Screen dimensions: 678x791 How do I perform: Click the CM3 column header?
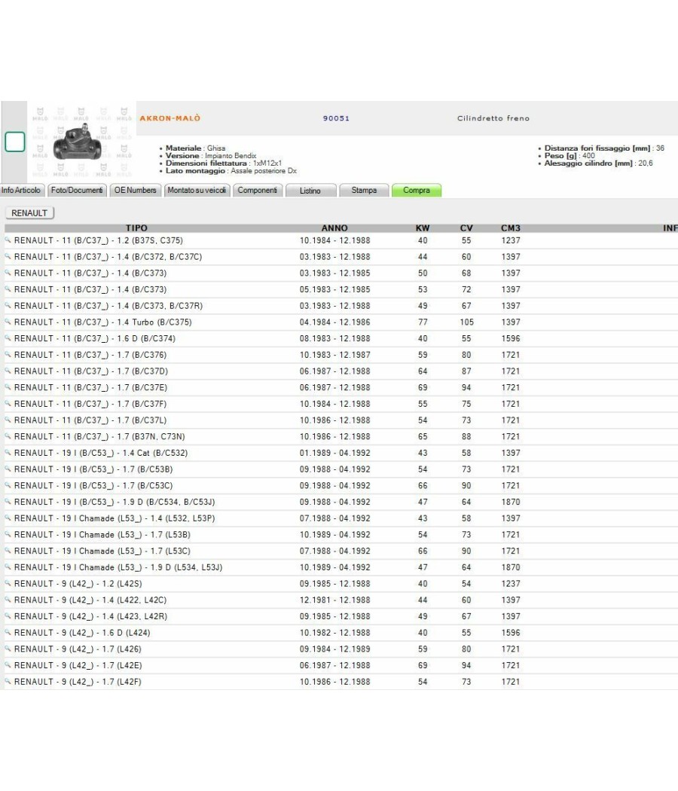[511, 228]
